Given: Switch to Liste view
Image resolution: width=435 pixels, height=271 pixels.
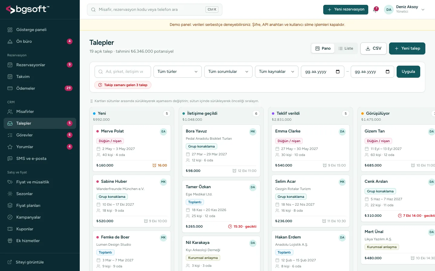Looking at the screenshot, I should (x=346, y=48).
